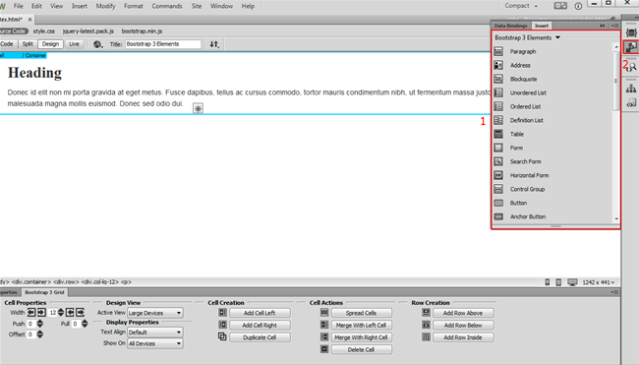Switch to Design view
The image size is (639, 365).
click(x=50, y=44)
